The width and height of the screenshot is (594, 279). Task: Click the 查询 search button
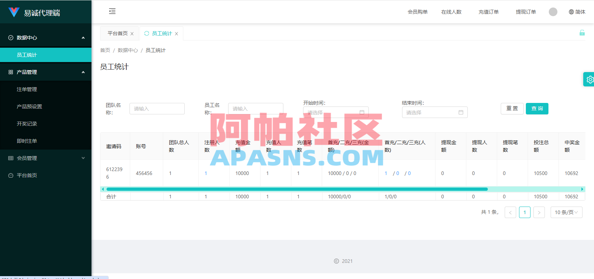[x=537, y=109]
